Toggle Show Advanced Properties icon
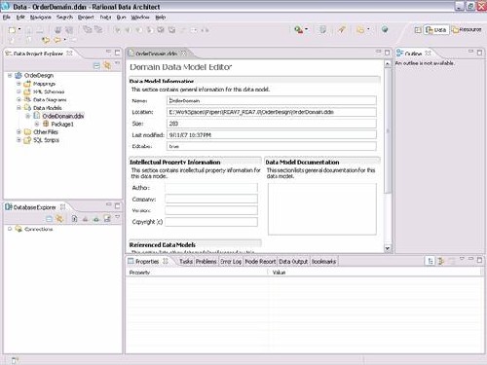Screen dimensions: 487x365 click(441, 261)
